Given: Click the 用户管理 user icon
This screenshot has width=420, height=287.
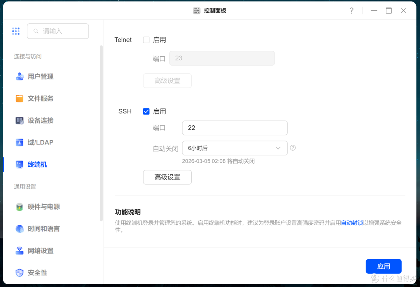Looking at the screenshot, I should click(19, 77).
